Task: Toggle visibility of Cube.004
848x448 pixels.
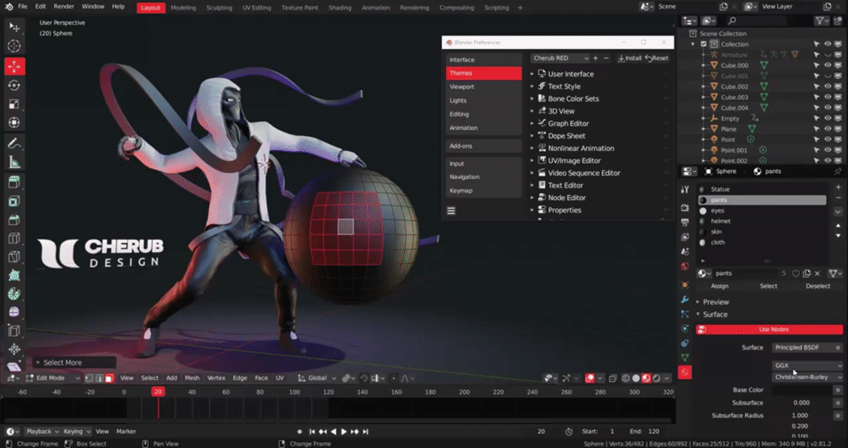Action: pyautogui.click(x=828, y=108)
